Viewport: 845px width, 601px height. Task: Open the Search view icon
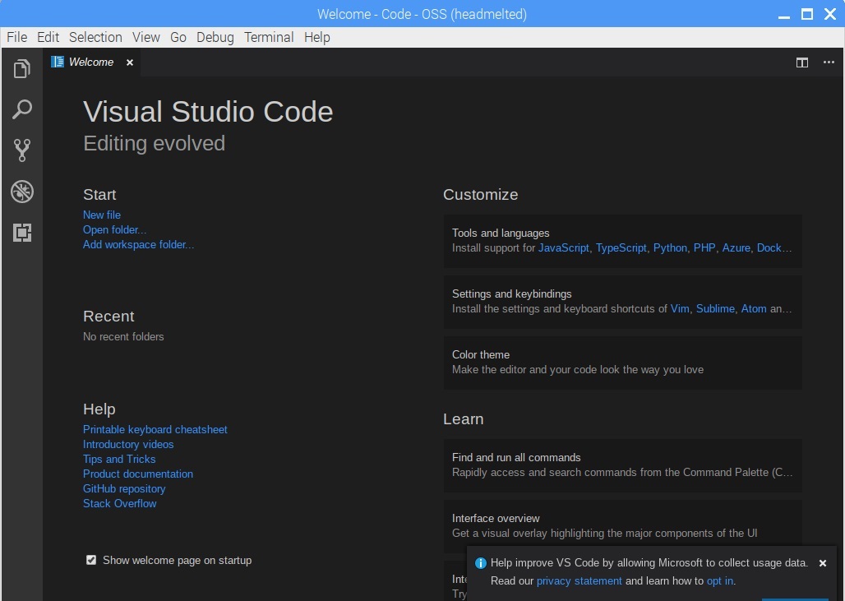22,109
